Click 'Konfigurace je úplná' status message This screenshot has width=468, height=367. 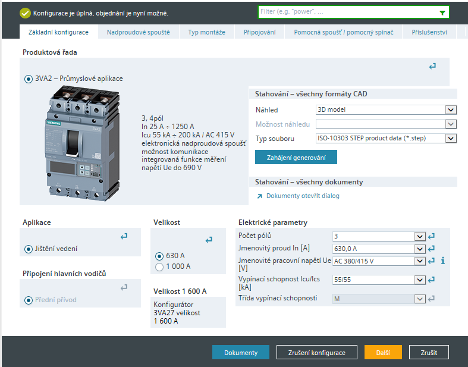tap(100, 13)
